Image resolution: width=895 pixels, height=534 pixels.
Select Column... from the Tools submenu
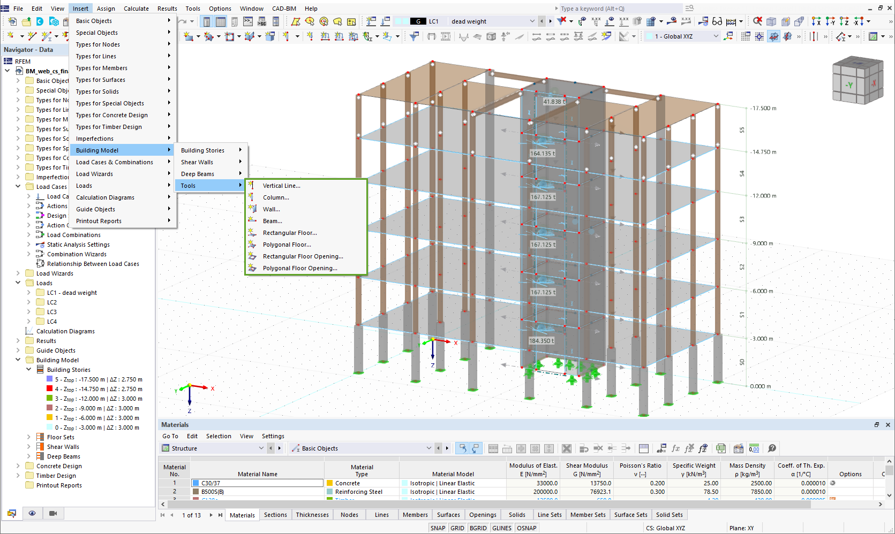[276, 197]
